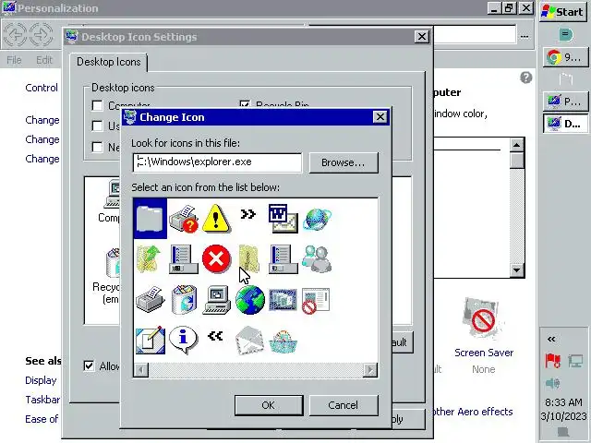This screenshot has width=591, height=443.
Task: Select the zipped folder icon
Action: [248, 258]
